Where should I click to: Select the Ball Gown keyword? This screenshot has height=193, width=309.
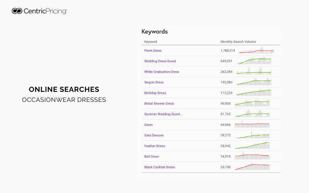151,157
